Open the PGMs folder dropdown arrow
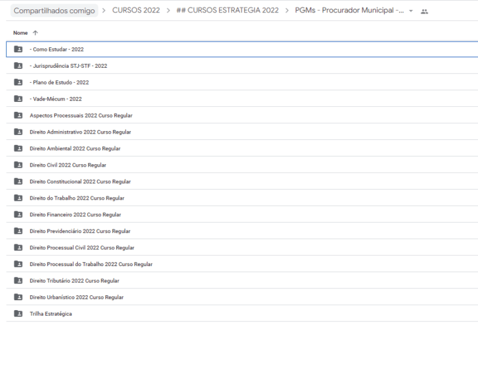This screenshot has width=478, height=368. click(411, 11)
